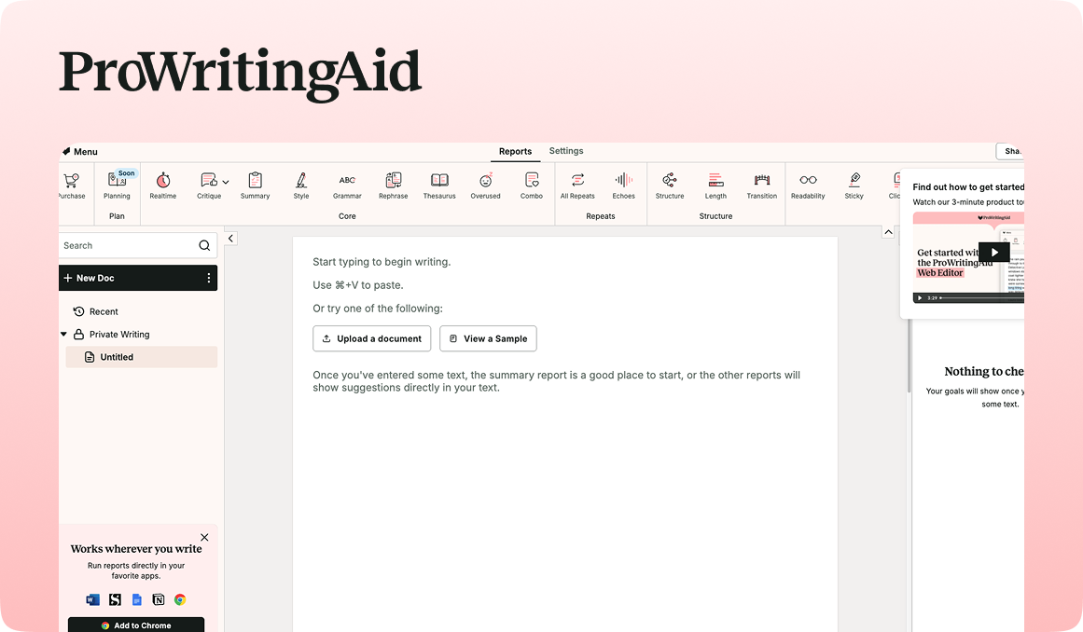Open the Planning tool
Image resolution: width=1083 pixels, height=632 pixels.
pyautogui.click(x=117, y=185)
